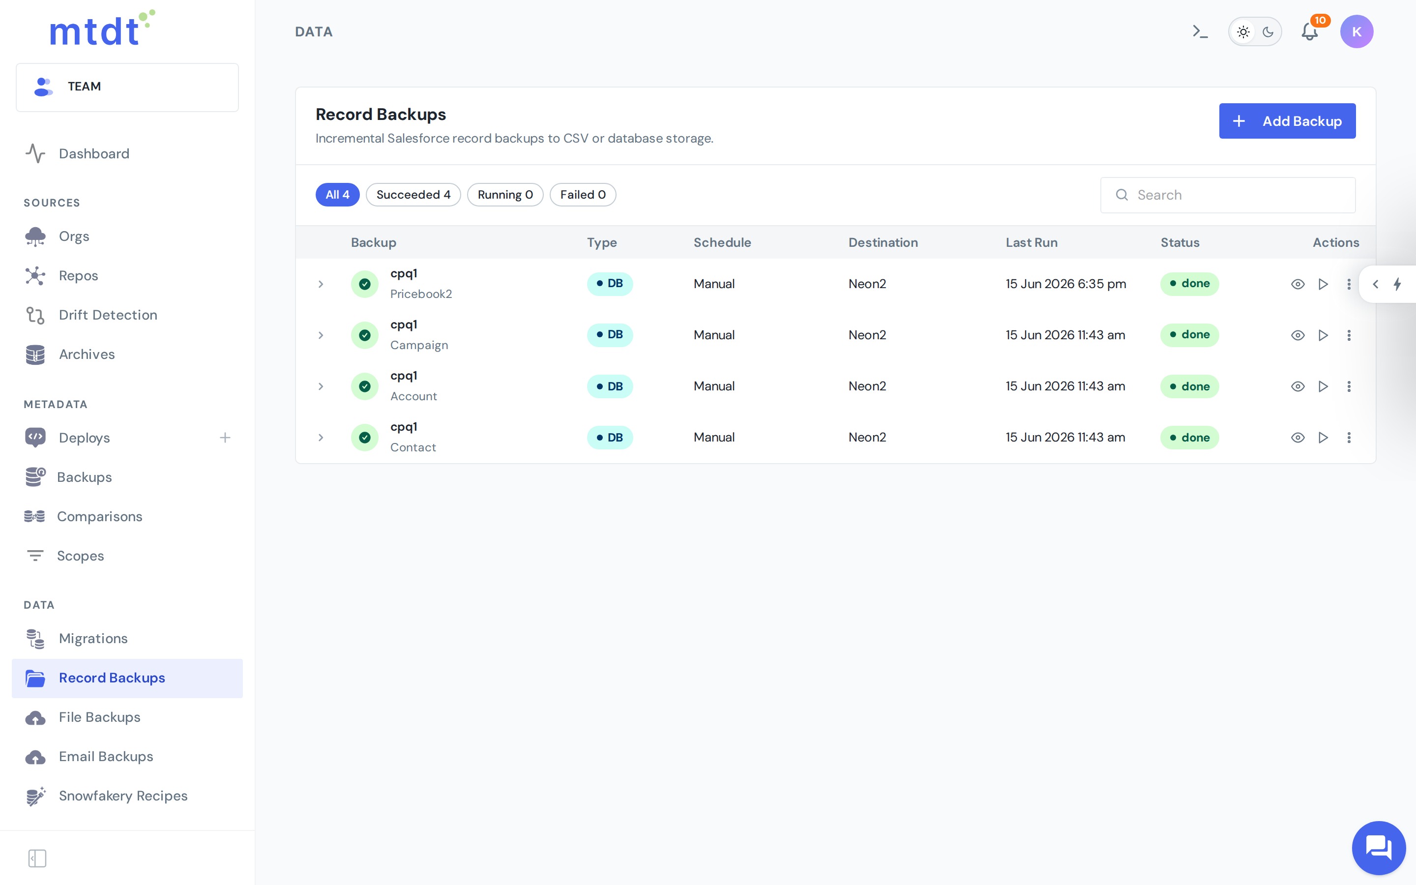Viewport: 1416px width, 885px height.
Task: View Campaign backup eye icon
Action: [x=1297, y=335]
